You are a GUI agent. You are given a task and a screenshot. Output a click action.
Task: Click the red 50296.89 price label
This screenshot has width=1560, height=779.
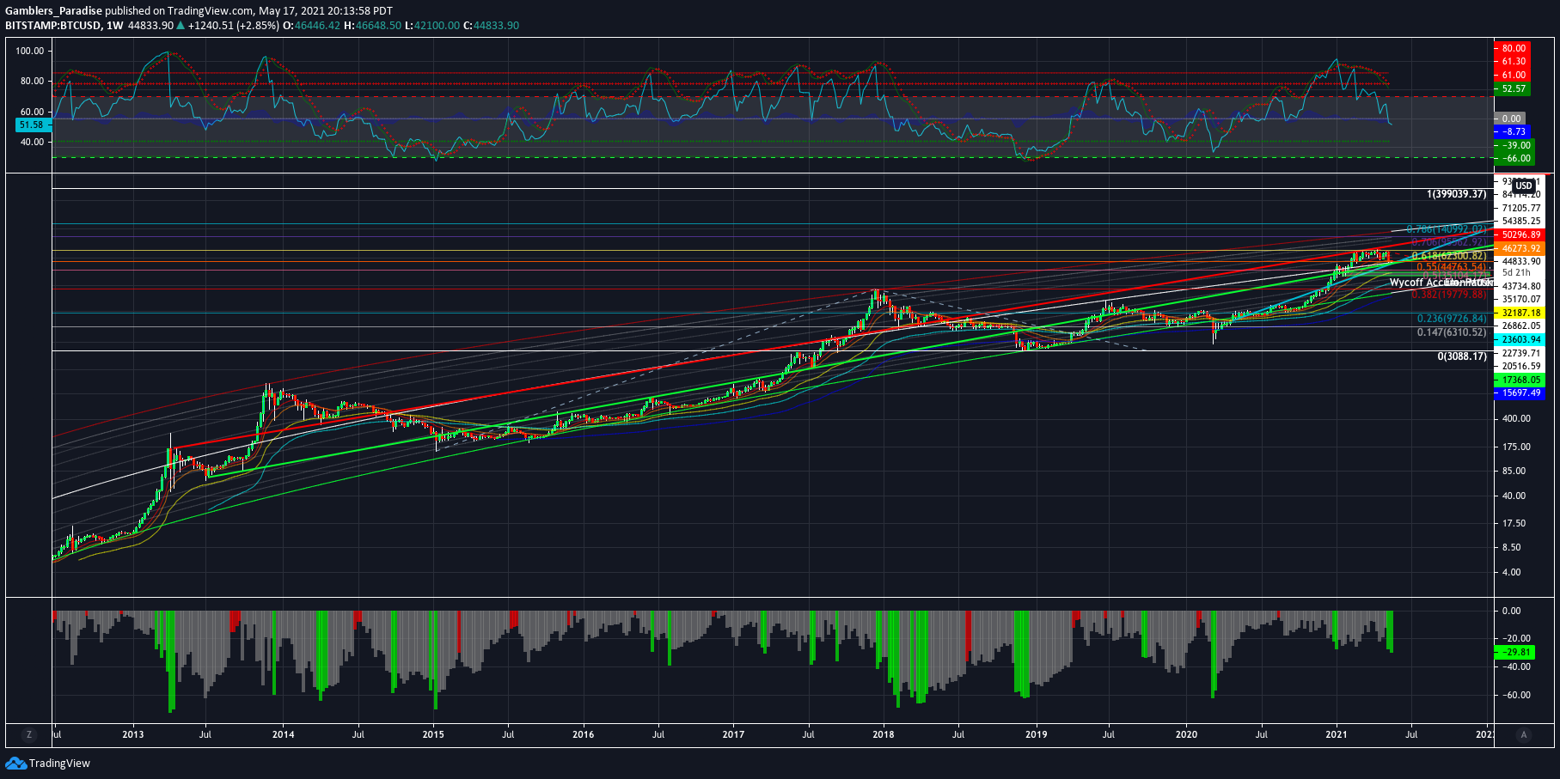(x=1520, y=234)
